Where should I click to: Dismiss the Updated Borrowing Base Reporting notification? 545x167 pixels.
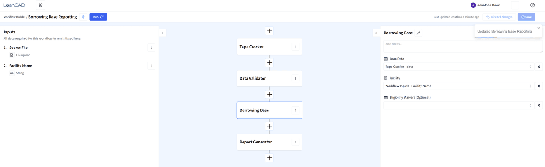[539, 28]
